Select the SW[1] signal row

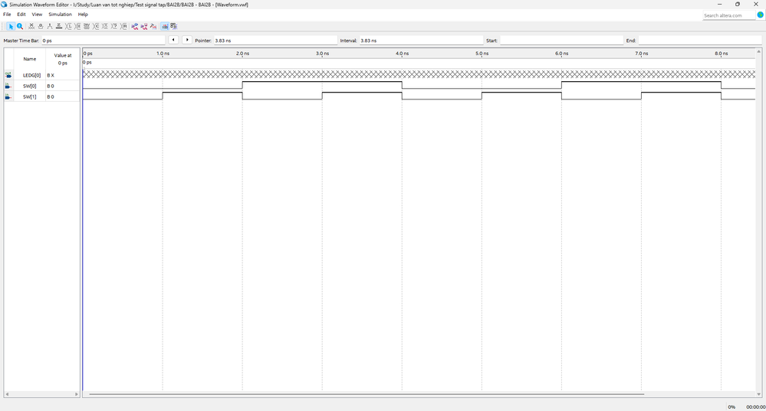click(41, 96)
